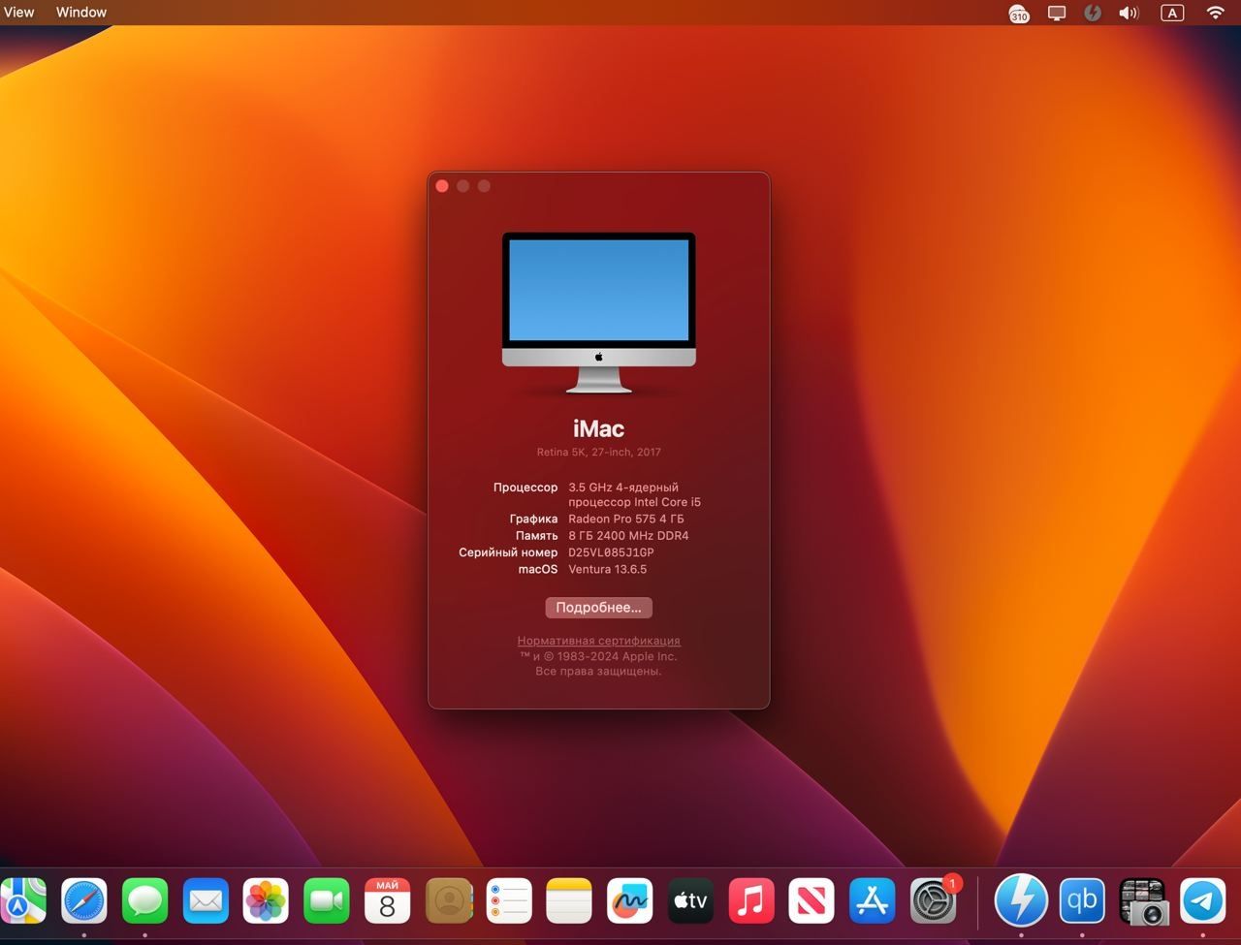This screenshot has height=945, width=1241.
Task: Open qBittorrent from the Dock
Action: click(1082, 901)
